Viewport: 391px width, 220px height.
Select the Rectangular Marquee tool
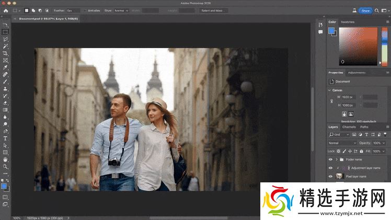tap(5, 32)
